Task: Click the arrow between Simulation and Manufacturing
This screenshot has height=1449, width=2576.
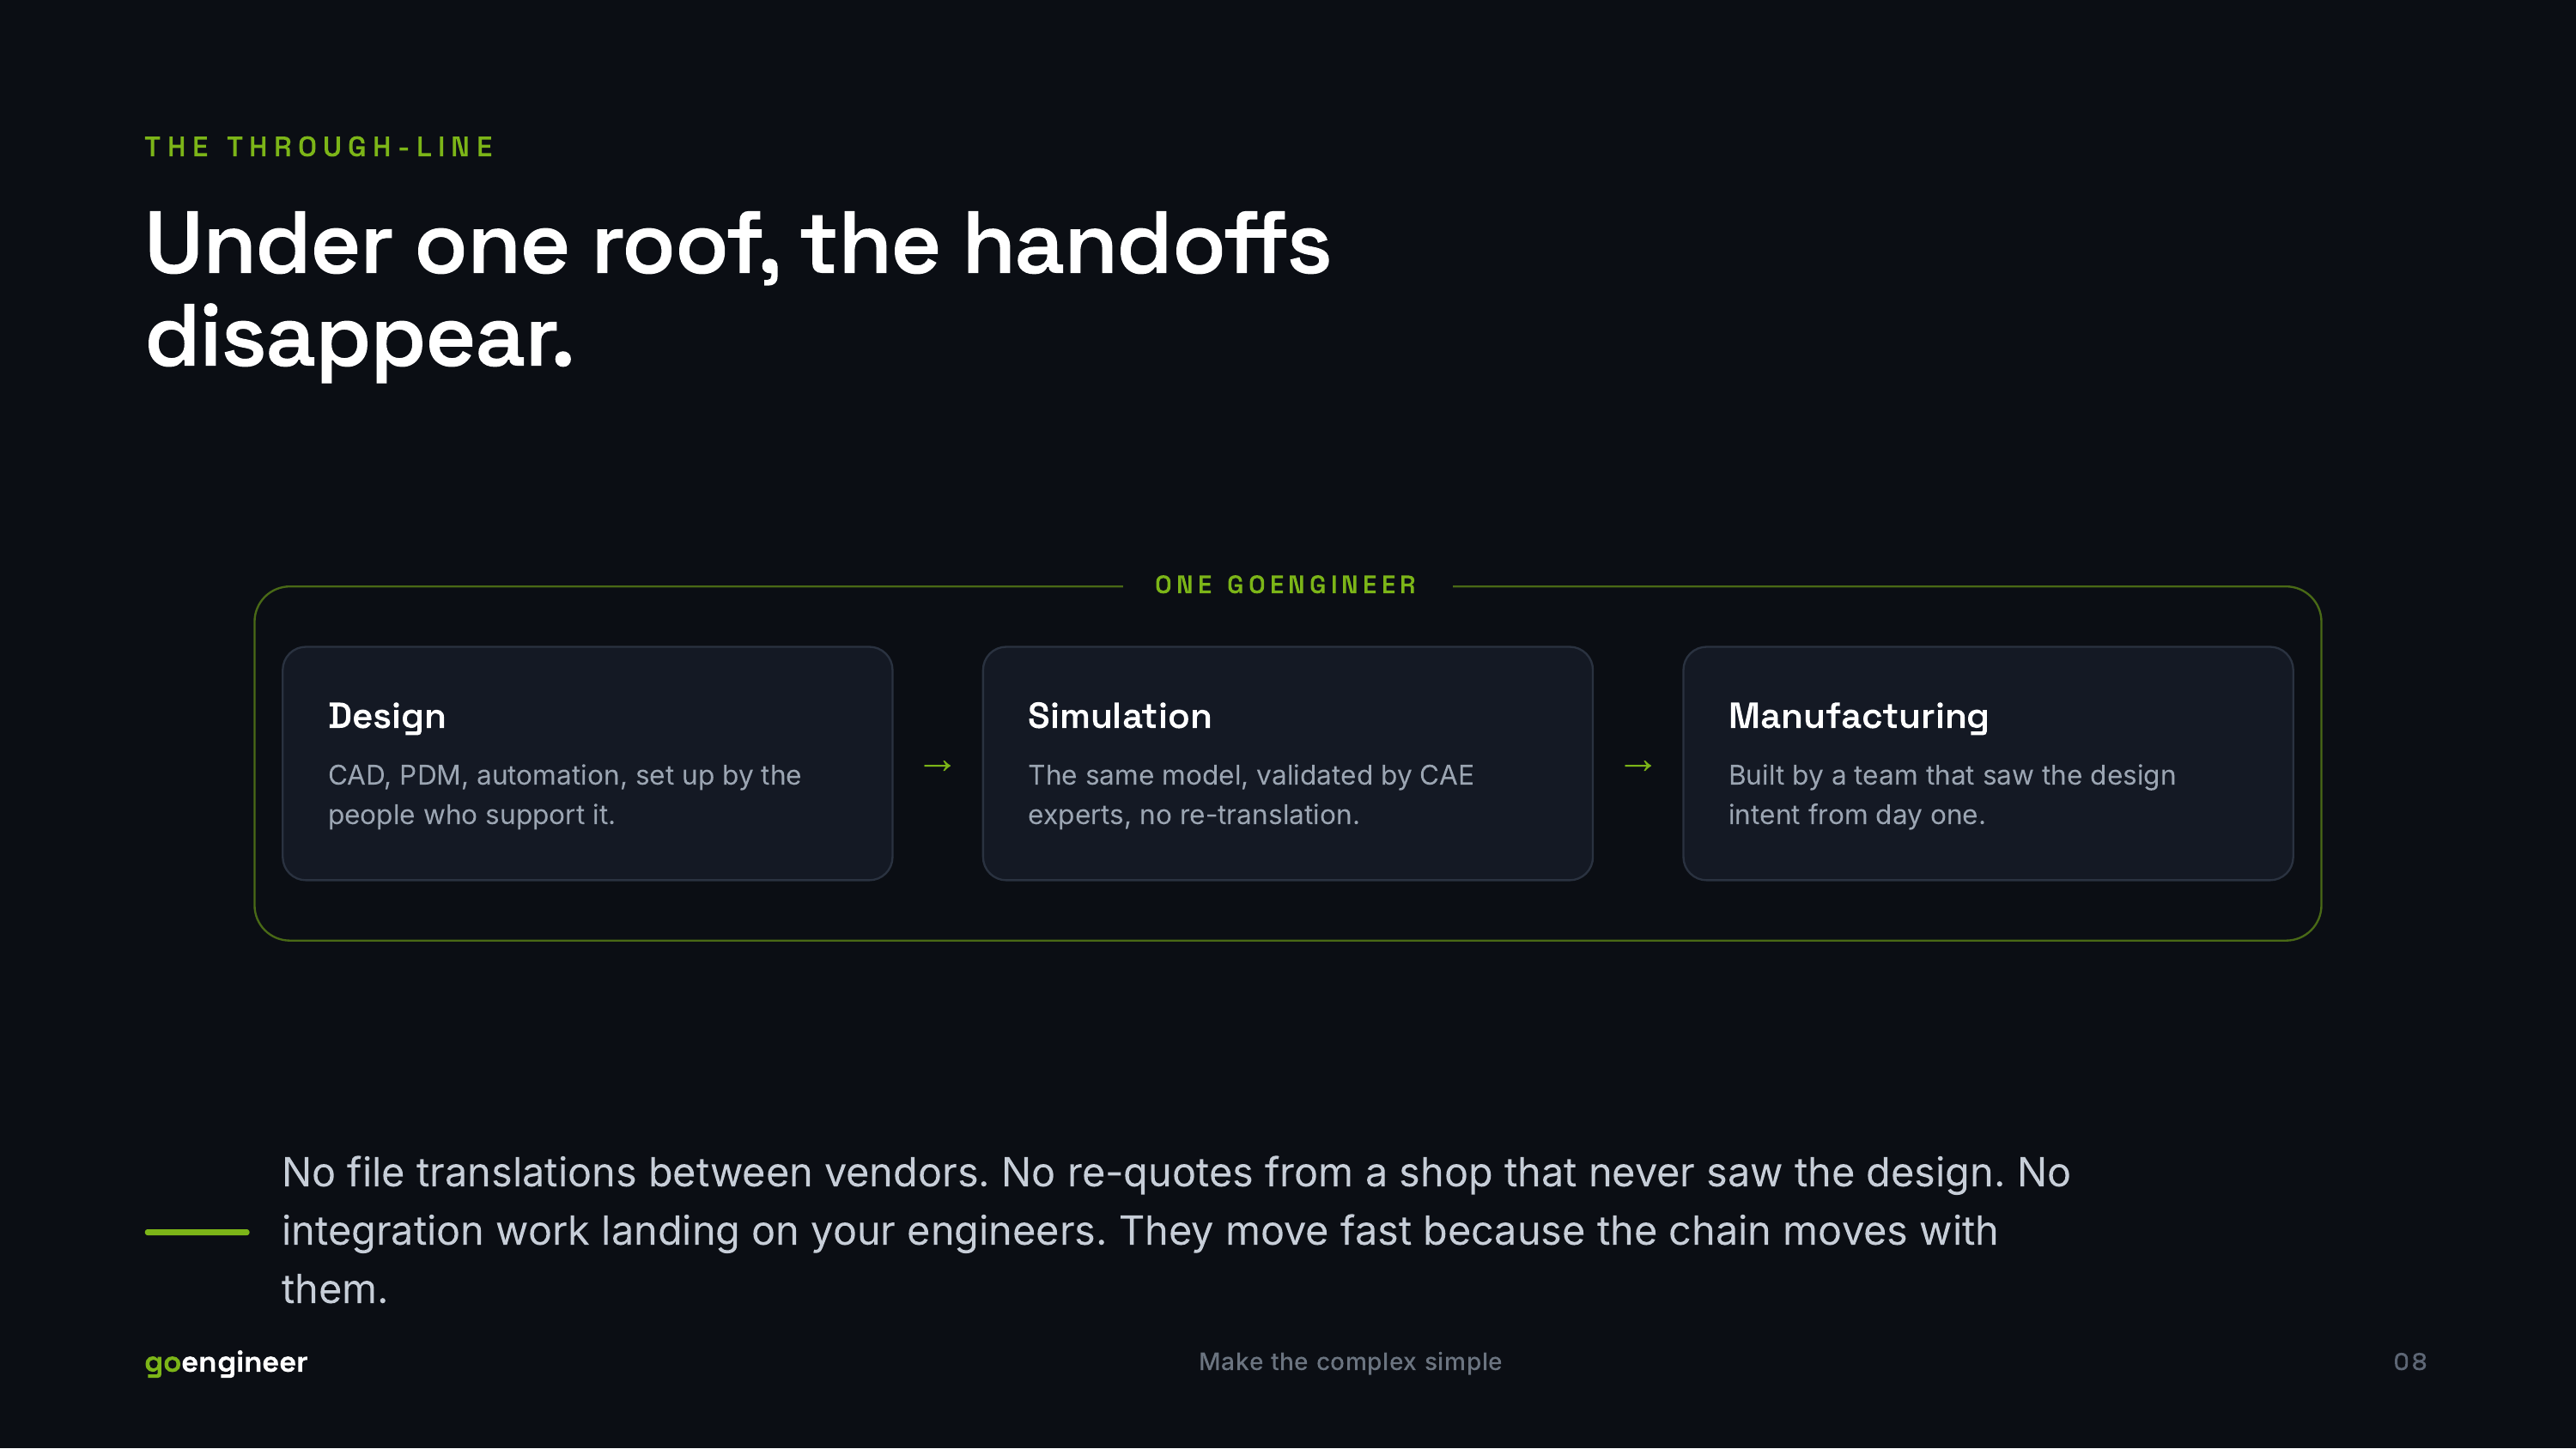Action: point(1637,766)
